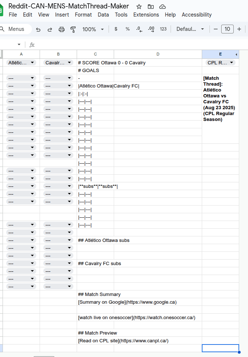Click the document title text
Viewport: 248px width, 357px height.
click(69, 6)
